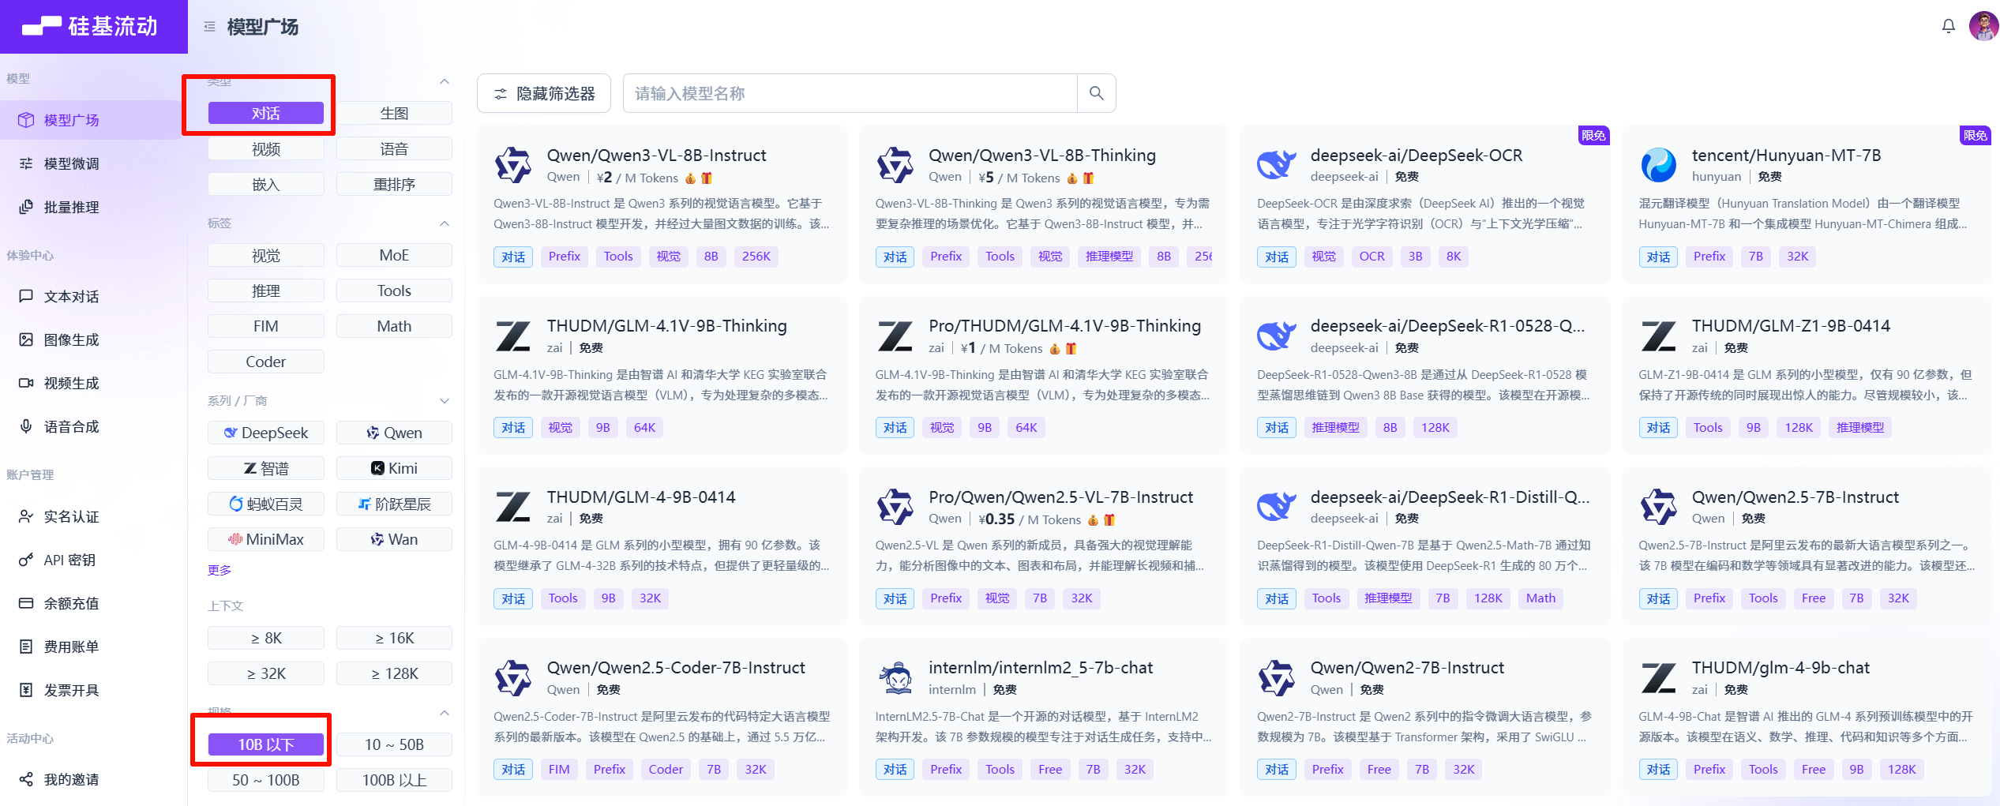Open 模型微调 in the sidebar
This screenshot has width=2000, height=806.
71,163
